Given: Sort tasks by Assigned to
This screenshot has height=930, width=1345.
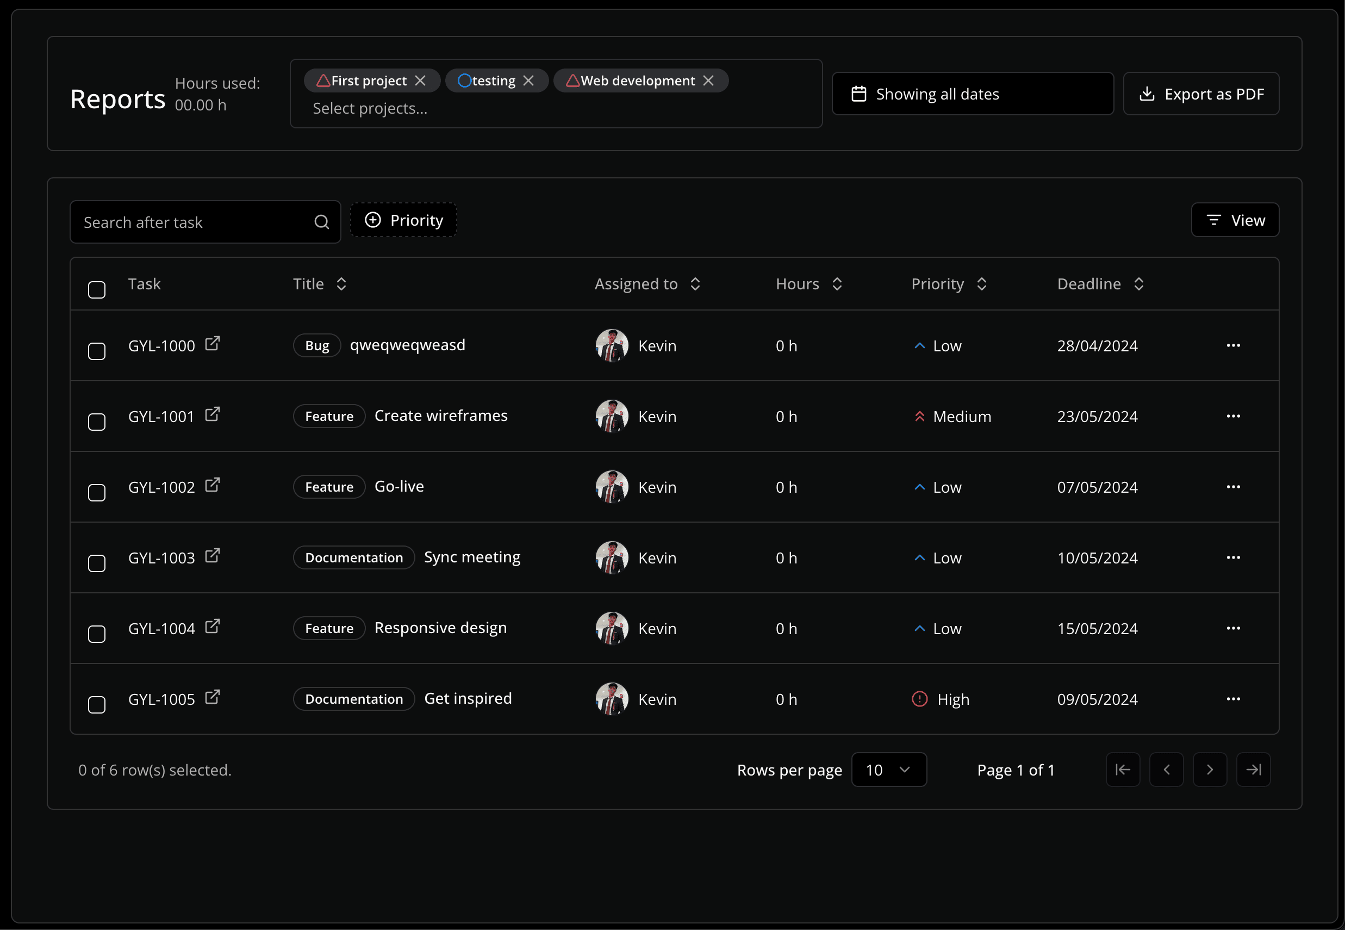Looking at the screenshot, I should (x=695, y=284).
